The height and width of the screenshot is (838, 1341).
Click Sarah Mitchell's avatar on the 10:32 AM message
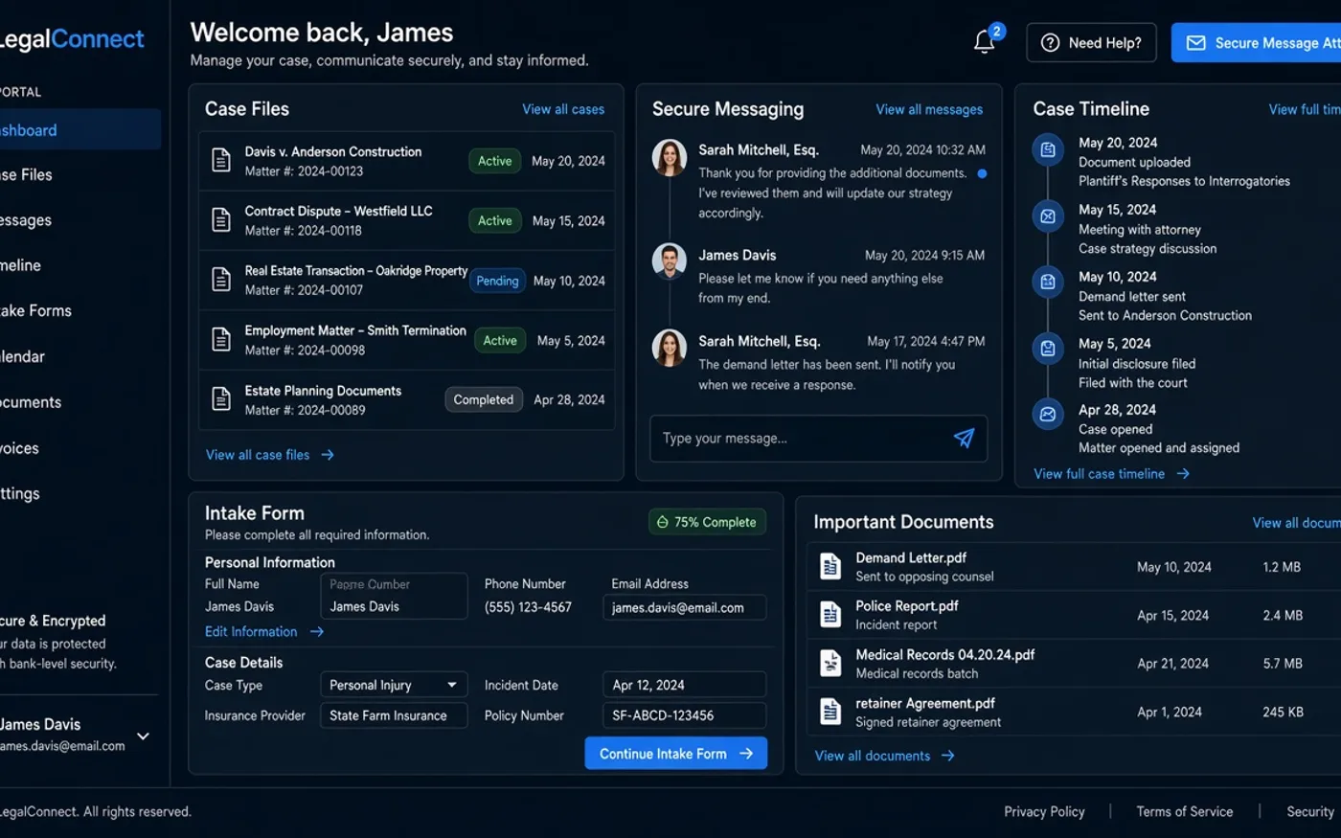670,158
